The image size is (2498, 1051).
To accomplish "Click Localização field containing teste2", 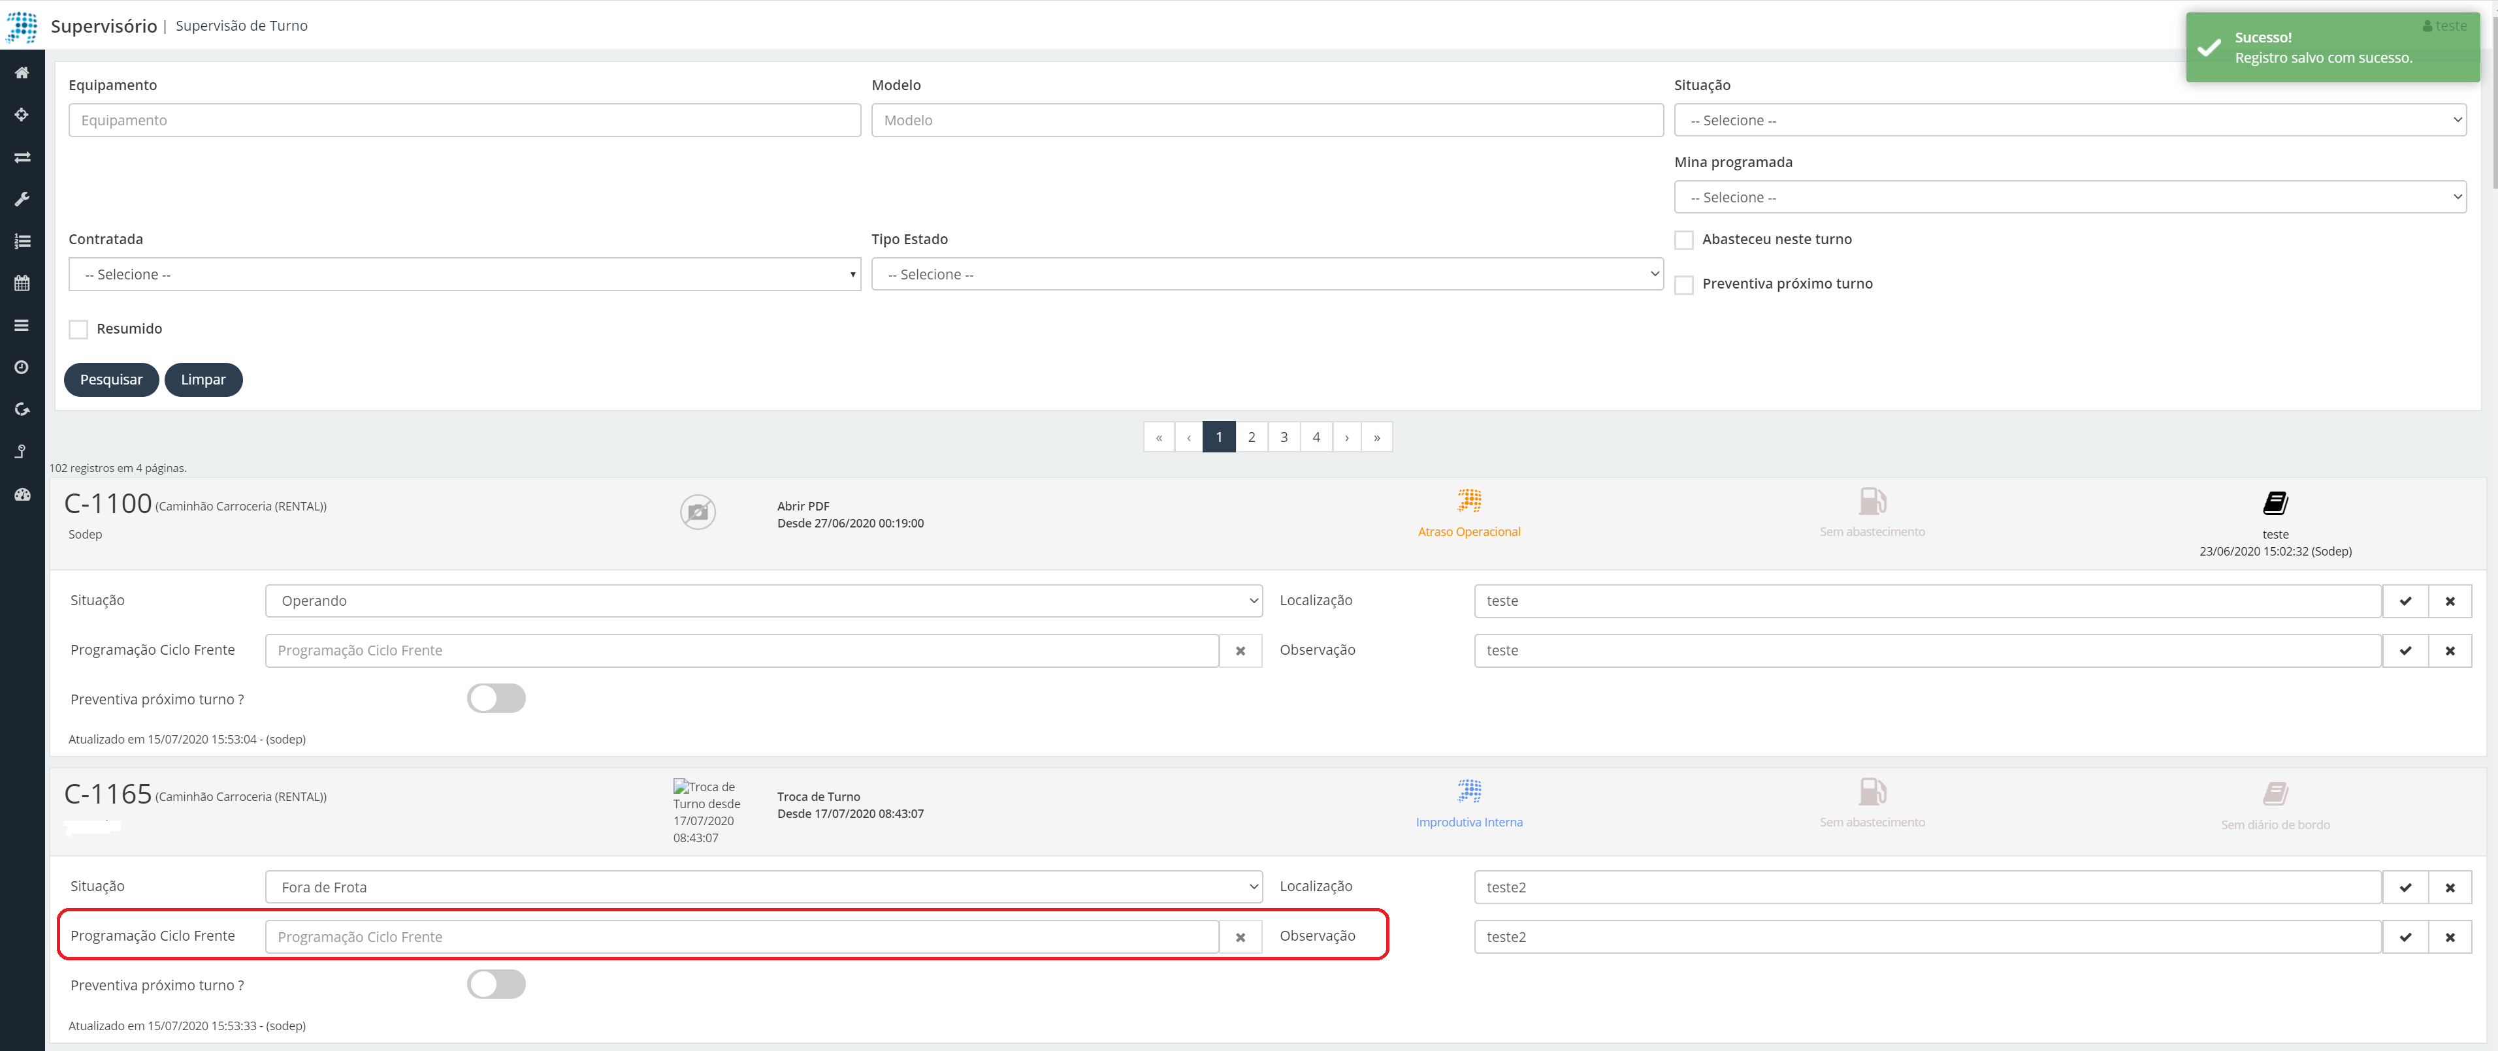I will click(1928, 887).
